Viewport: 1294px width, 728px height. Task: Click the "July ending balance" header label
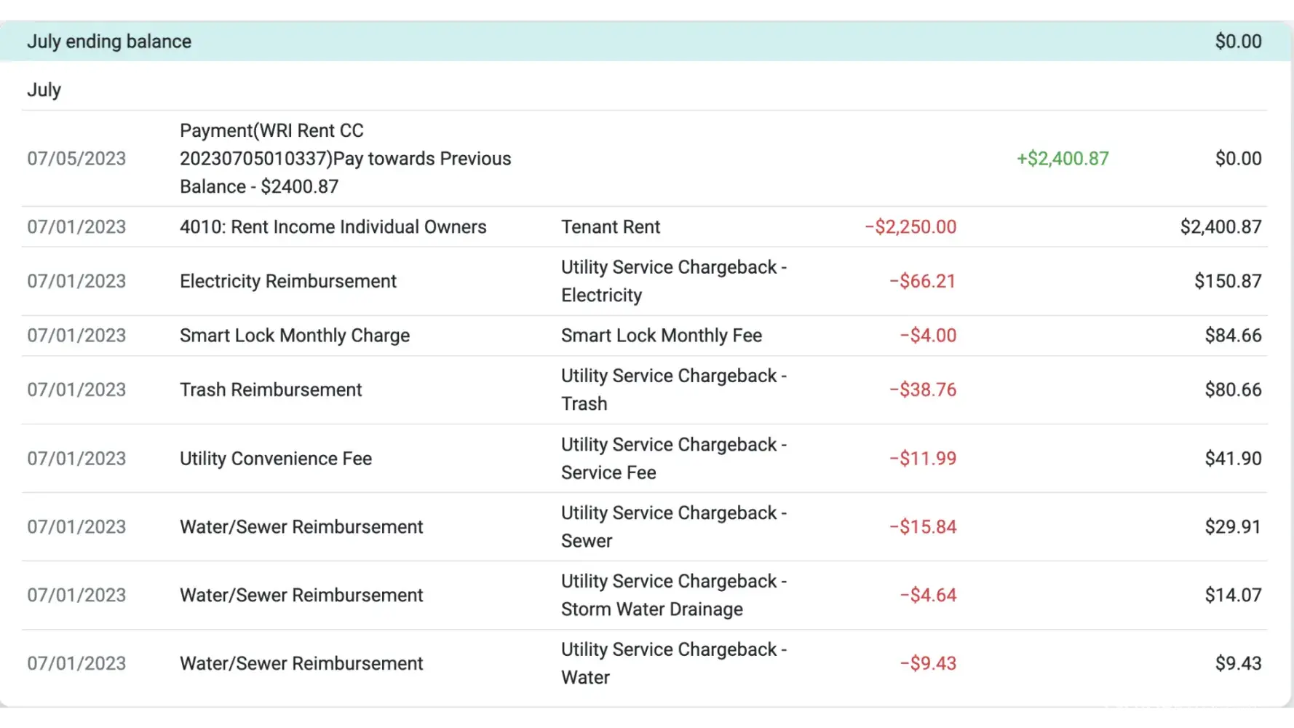coord(109,41)
